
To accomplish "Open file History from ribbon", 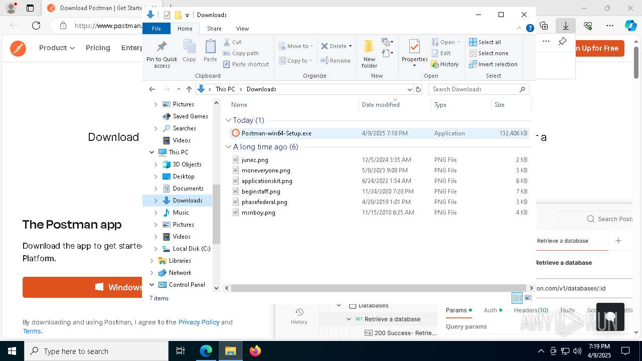I will tap(445, 64).
